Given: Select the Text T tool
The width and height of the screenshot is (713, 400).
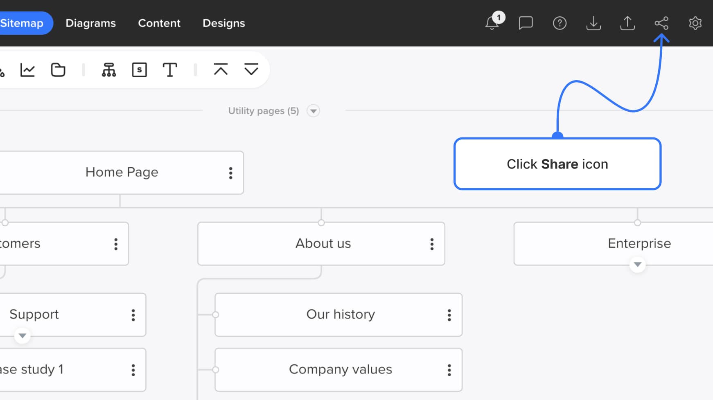Looking at the screenshot, I should (x=170, y=70).
